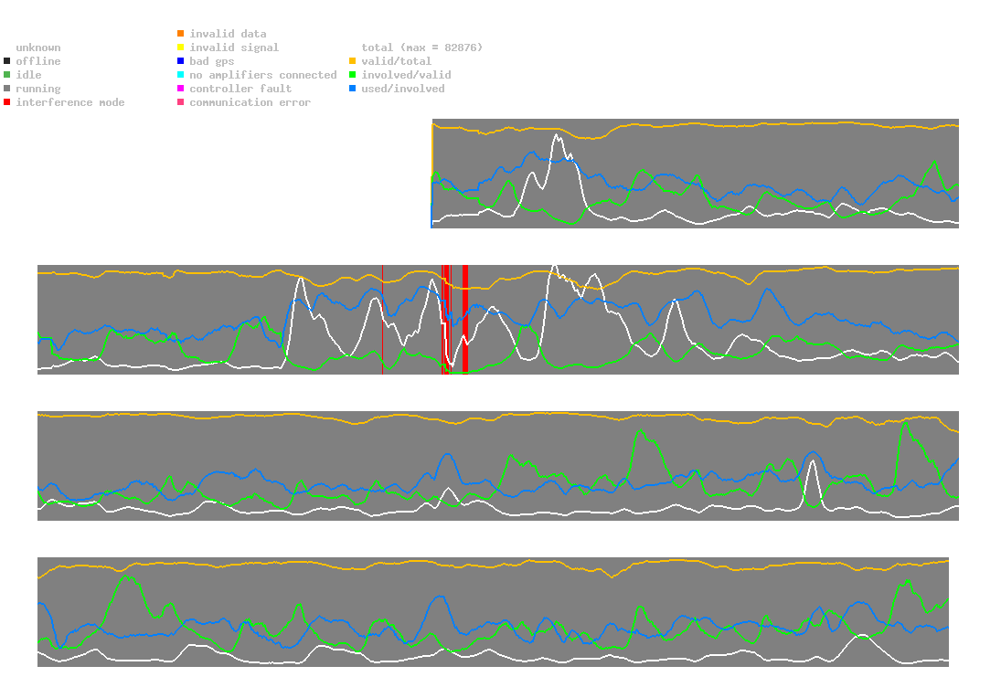Image resolution: width=1001 pixels, height=698 pixels.
Task: Click the cyan no amplifiers connected swatch
Action: coord(181,75)
